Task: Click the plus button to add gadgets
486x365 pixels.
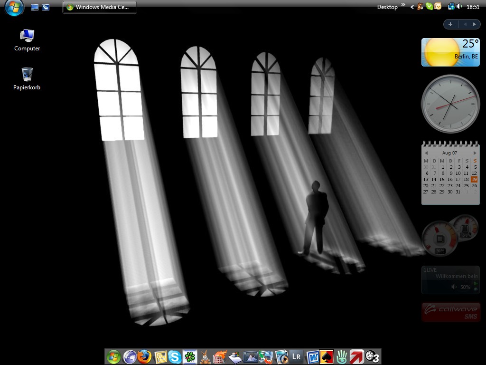Action: (x=450, y=24)
